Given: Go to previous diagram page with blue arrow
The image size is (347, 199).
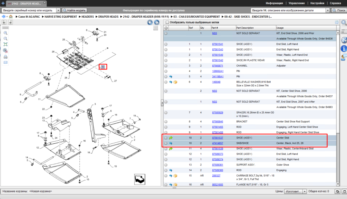Looking at the screenshot, I should pyautogui.click(x=150, y=22).
